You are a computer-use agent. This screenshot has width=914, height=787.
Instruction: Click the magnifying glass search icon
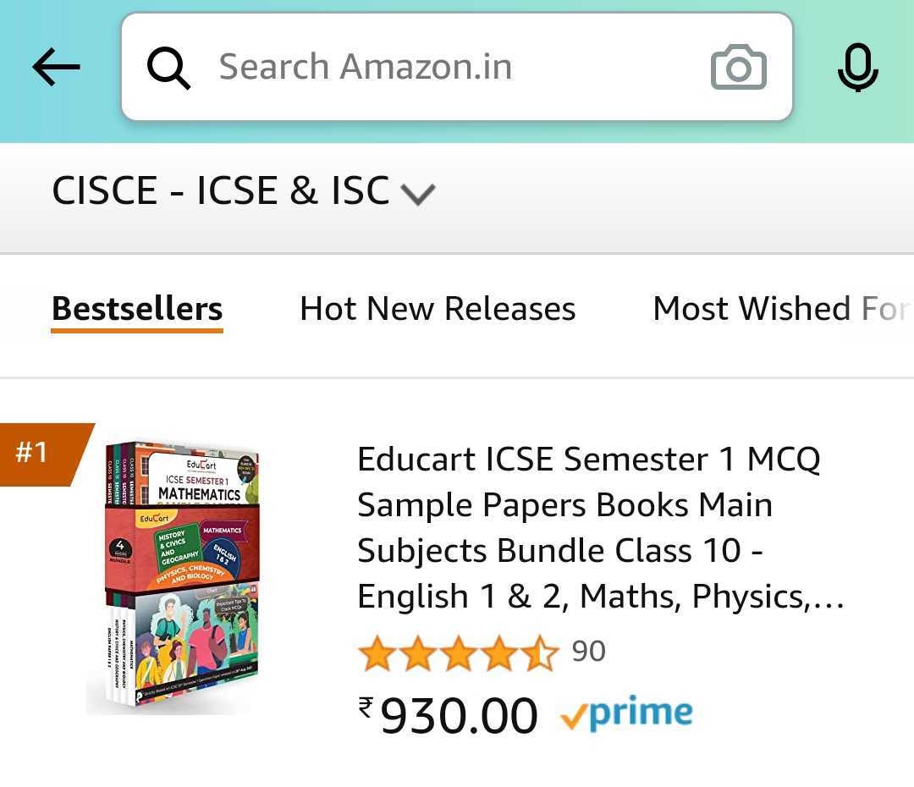point(168,68)
